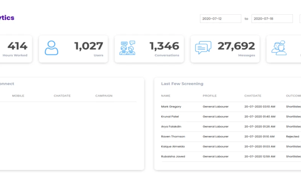The height and width of the screenshot is (181, 301).
Task: Click the Hours Worked label
Action: [15, 55]
